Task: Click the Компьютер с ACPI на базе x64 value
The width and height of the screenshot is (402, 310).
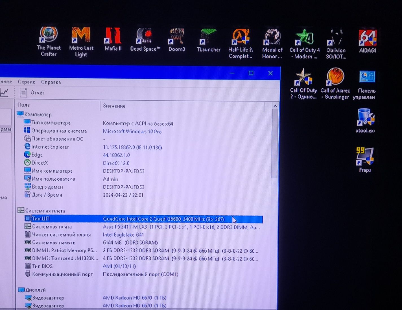Action: coord(138,123)
